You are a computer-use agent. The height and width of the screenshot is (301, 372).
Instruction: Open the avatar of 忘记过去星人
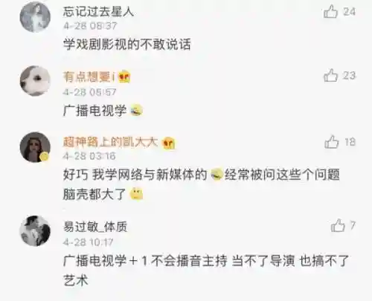click(x=35, y=17)
